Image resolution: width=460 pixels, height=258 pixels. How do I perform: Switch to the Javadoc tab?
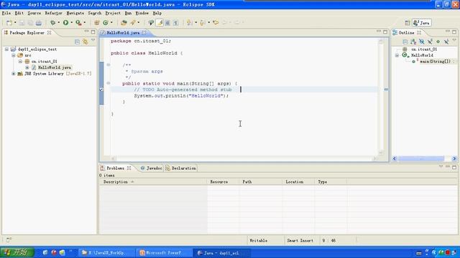(151, 168)
